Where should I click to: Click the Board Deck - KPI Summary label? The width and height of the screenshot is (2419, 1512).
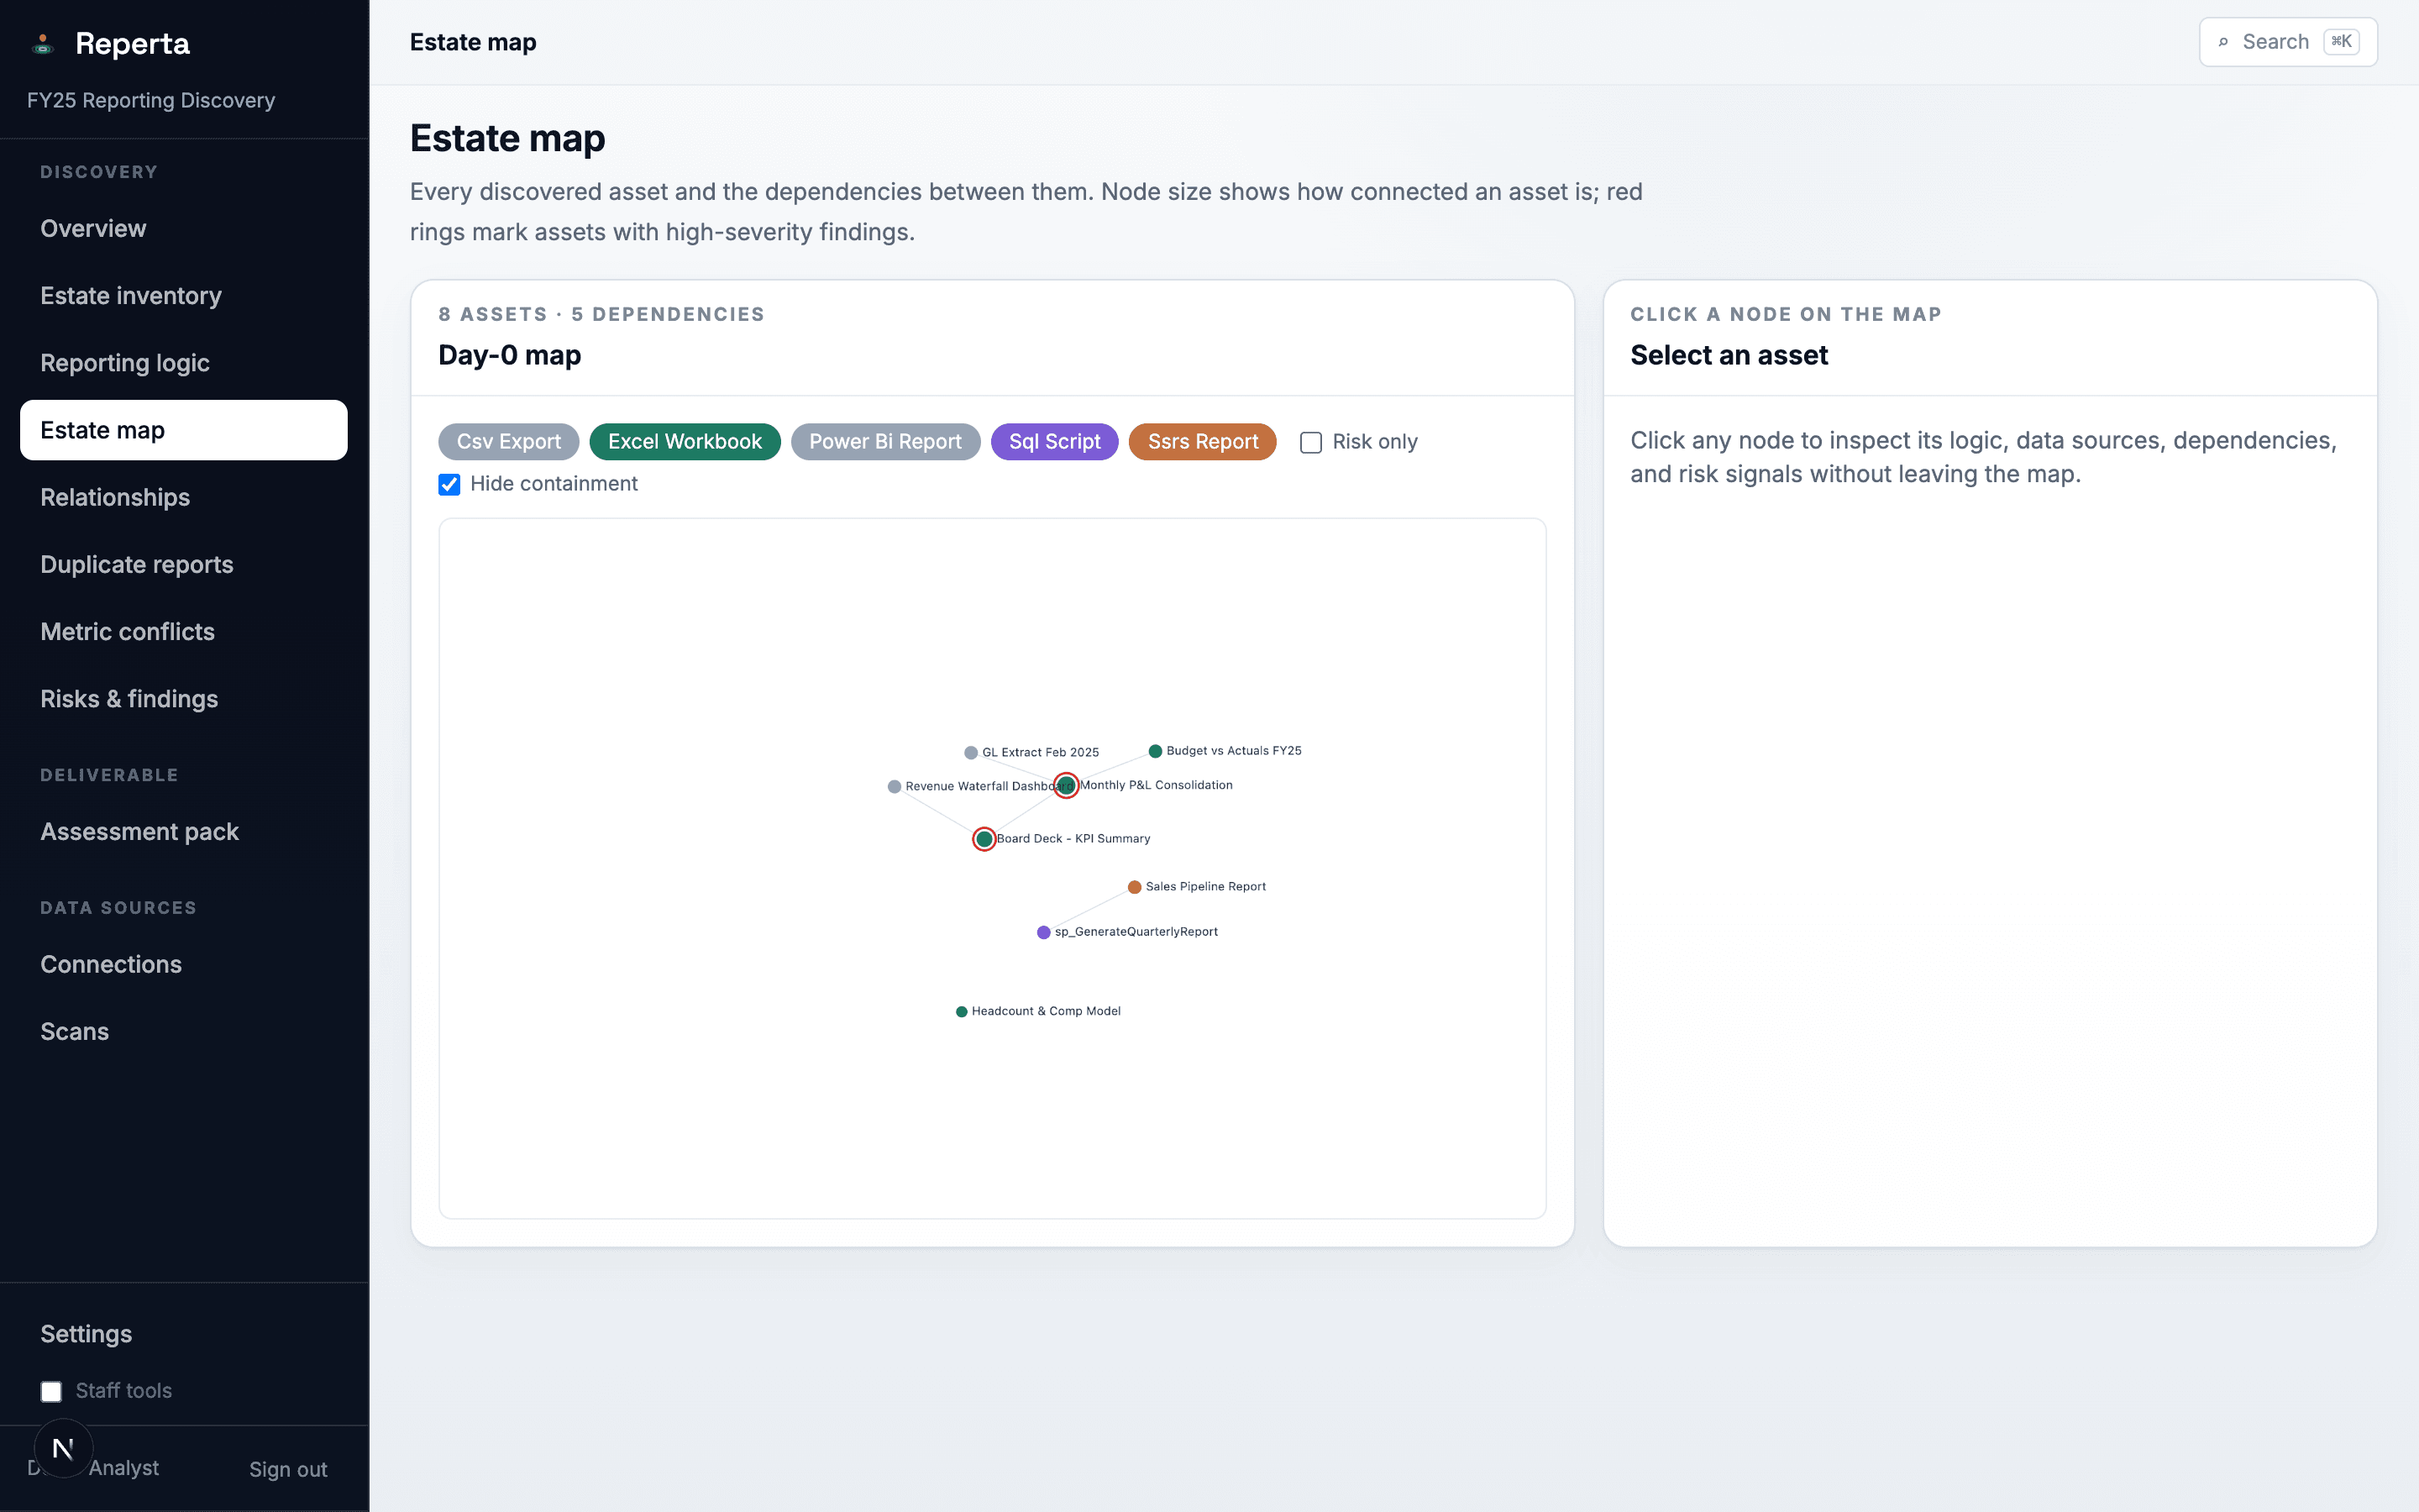click(1073, 839)
